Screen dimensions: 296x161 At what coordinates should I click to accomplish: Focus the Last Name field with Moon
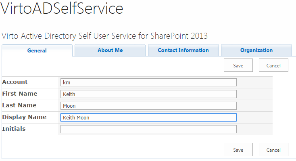(x=148, y=106)
